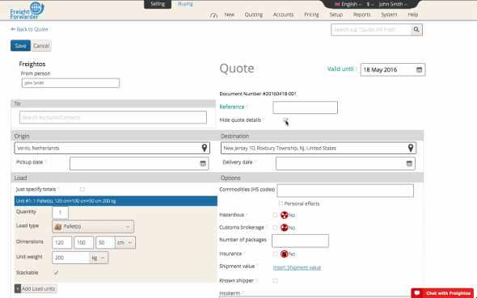Screen dimensions: 477x298
Task: Click the Destination New Jersey field
Action: (x=319, y=148)
